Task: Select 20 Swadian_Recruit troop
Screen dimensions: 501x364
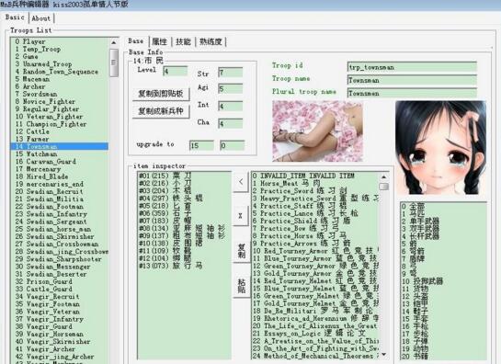Action: point(60,191)
